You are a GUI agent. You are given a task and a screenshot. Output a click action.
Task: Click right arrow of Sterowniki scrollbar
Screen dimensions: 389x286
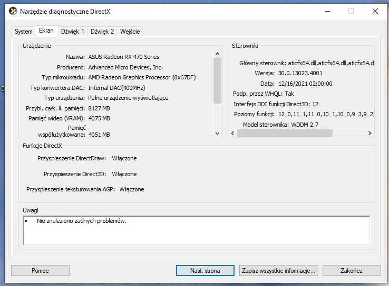coord(369,134)
